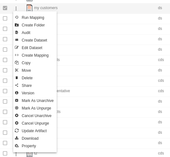This screenshot has height=157, width=170.
Task: Click the Move scissors icon
Action: click(17, 70)
